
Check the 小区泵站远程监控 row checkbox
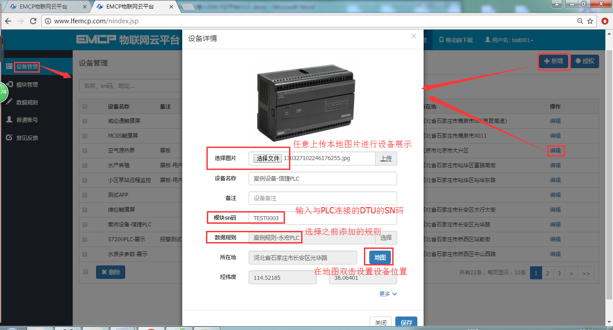point(85,180)
